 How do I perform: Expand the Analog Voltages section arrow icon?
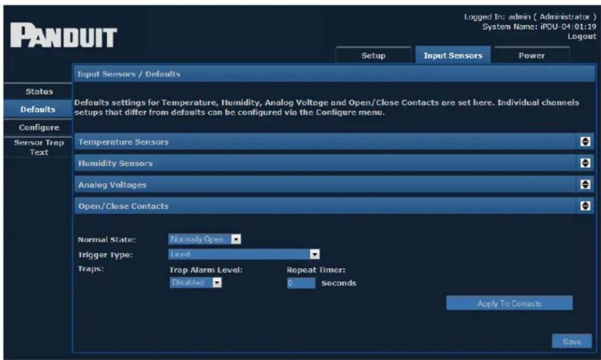click(585, 184)
